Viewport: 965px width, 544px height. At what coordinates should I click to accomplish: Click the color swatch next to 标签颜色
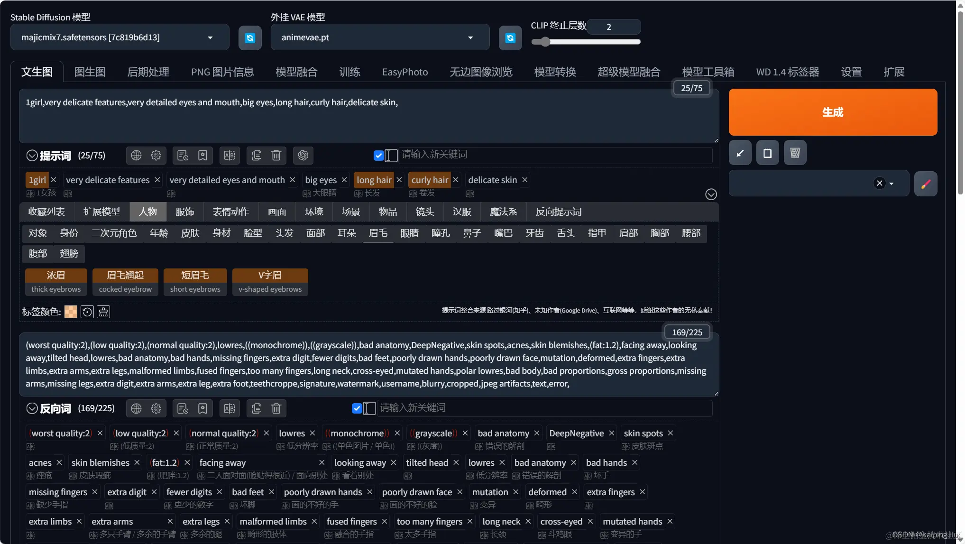pyautogui.click(x=70, y=312)
